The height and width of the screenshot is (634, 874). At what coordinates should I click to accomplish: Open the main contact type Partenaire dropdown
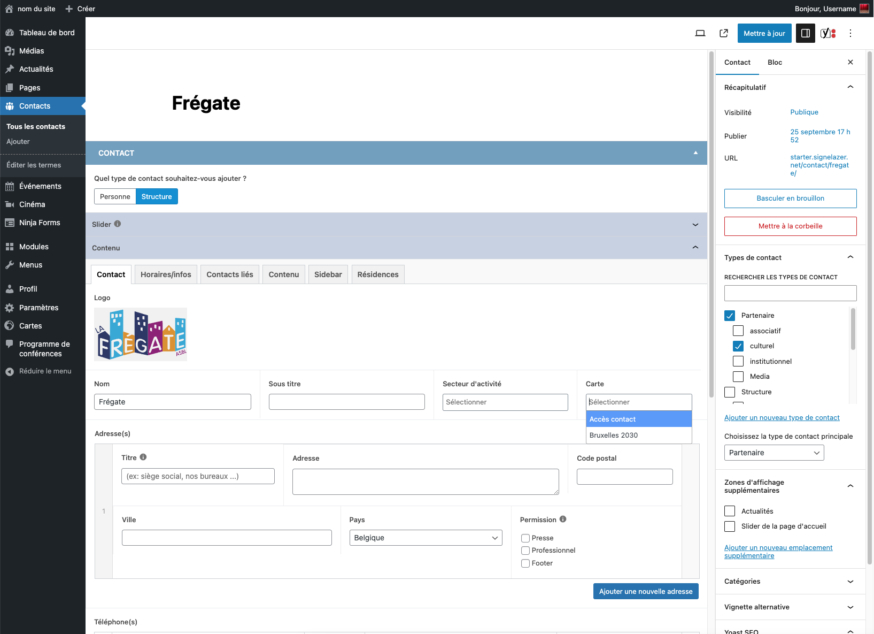[774, 453]
